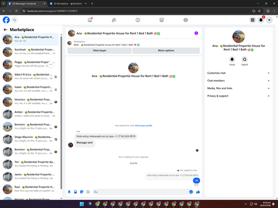Viewport: 278px width, 208px height.
Task: Expand the Customize chat section
Action: pos(239,73)
